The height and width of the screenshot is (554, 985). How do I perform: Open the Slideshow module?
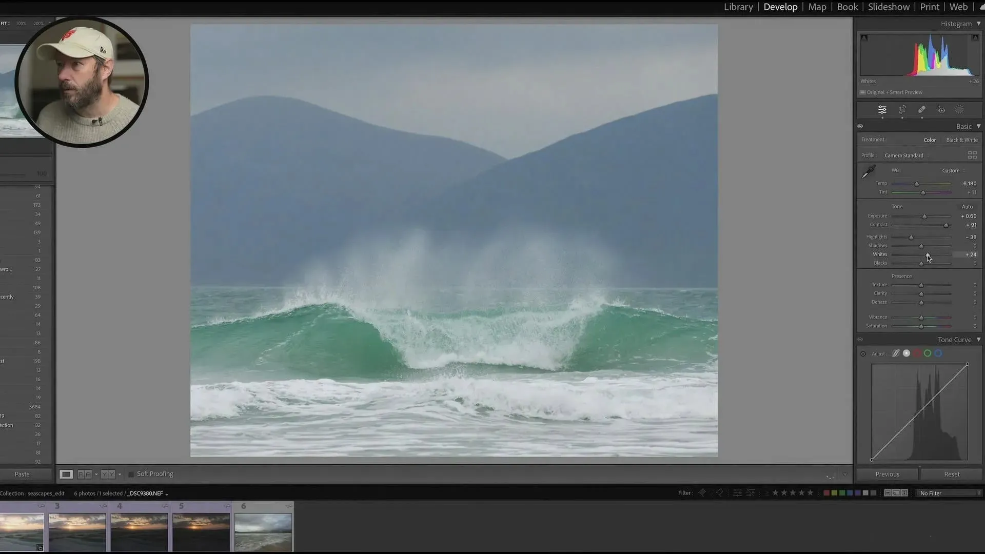(x=889, y=7)
